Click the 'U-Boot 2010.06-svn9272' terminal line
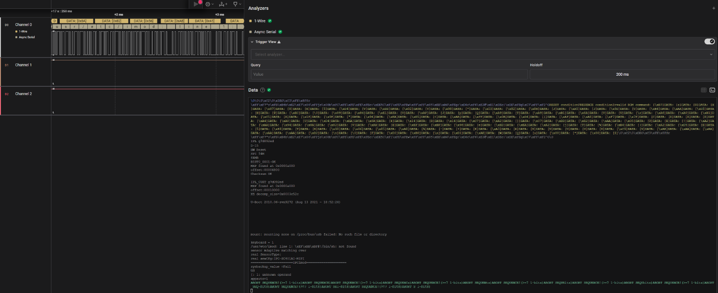 click(295, 202)
